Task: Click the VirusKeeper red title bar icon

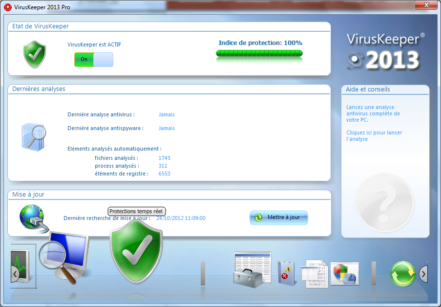Action: 8,7
